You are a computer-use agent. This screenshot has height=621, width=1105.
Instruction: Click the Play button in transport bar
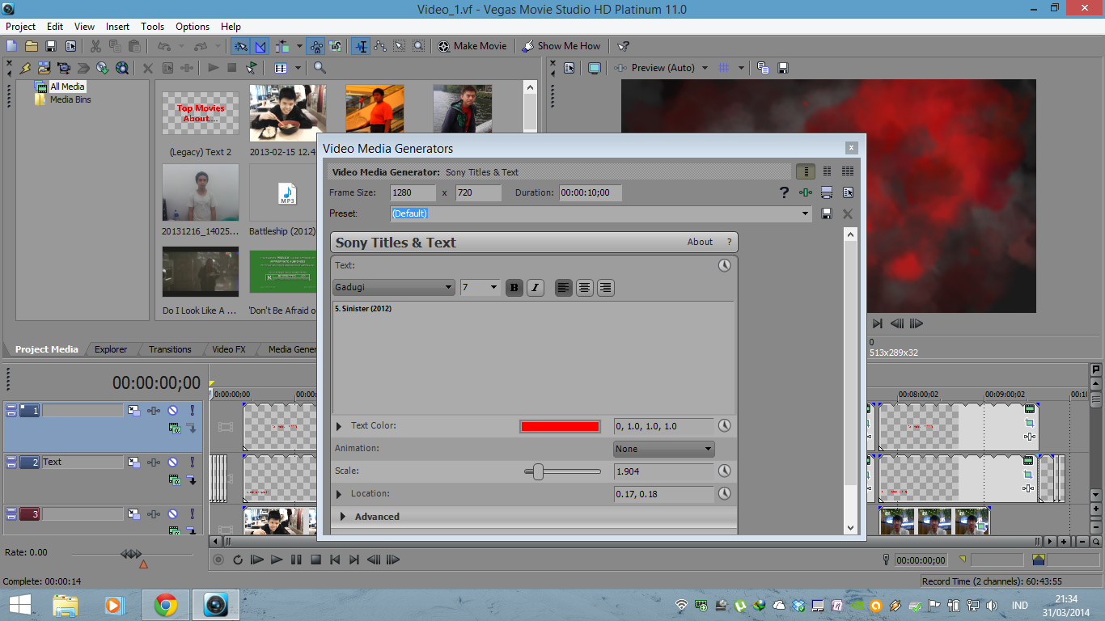277,560
